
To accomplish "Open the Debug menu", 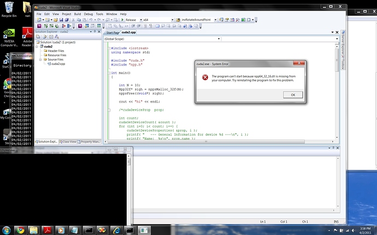I will point(88,14).
